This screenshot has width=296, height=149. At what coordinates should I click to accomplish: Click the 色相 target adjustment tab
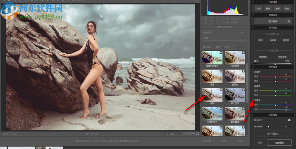coord(260,40)
